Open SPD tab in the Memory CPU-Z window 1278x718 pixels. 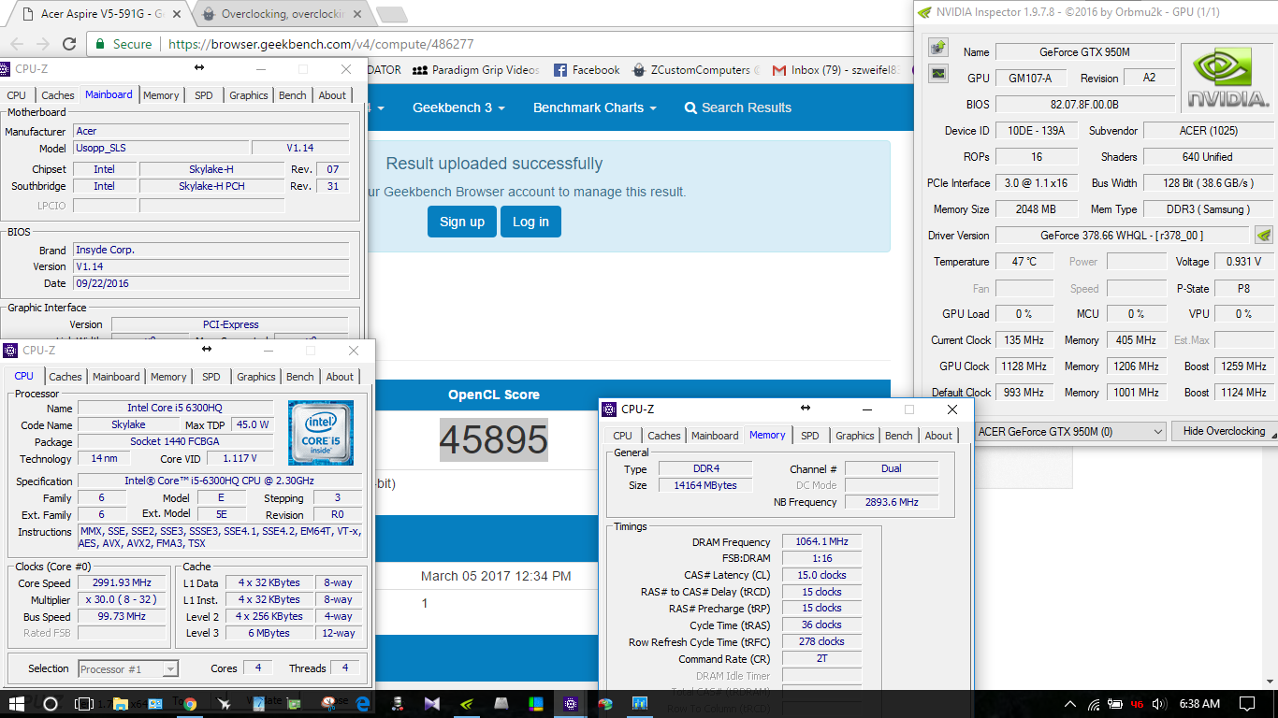pos(810,436)
